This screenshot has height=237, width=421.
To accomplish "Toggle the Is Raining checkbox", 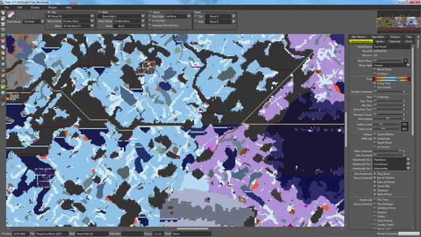I will point(375,97).
